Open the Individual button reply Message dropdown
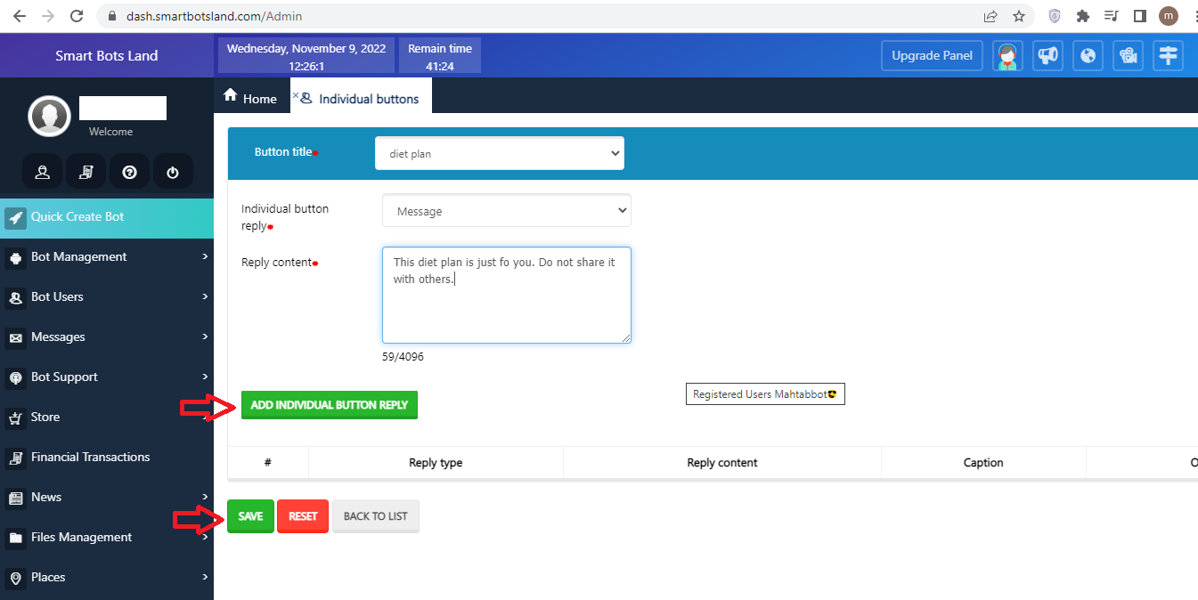This screenshot has height=600, width=1198. (x=507, y=211)
